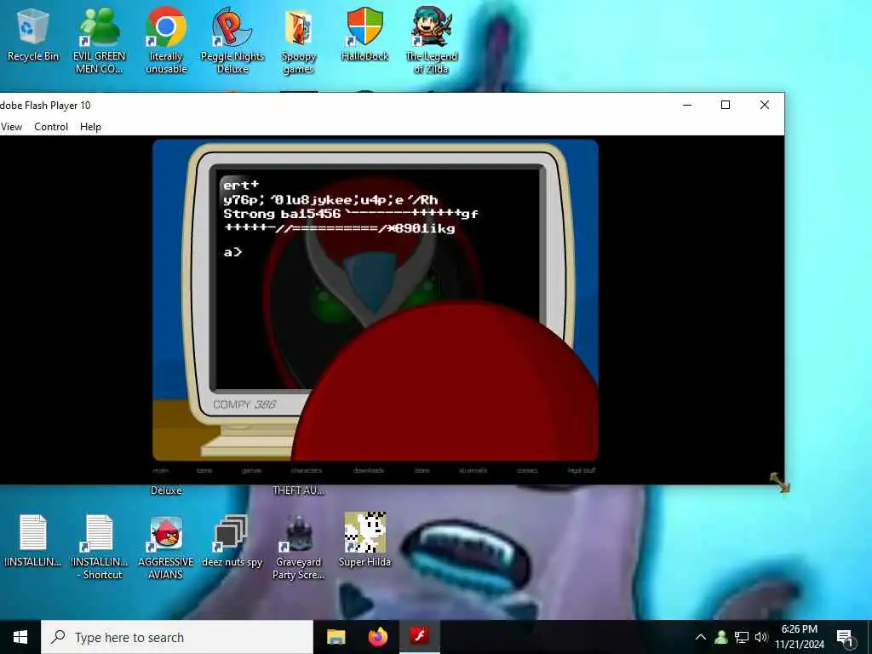The width and height of the screenshot is (872, 654).
Task: Open the Help menu in Flash Player
Action: point(90,127)
